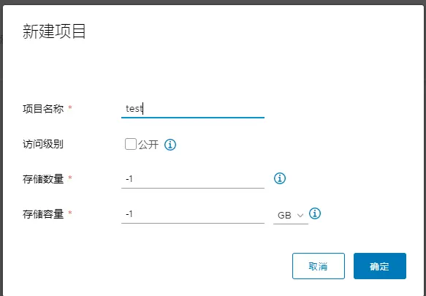Focus the 项目名称 field containing test
The width and height of the screenshot is (426, 296).
point(193,109)
